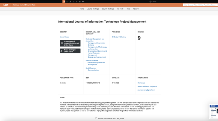
Task: Open the Viz Tools menu
Action: click(120, 9)
